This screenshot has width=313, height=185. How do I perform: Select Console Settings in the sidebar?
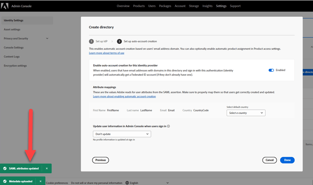[14, 48]
